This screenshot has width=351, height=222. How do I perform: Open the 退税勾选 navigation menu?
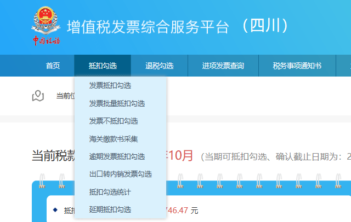160,66
